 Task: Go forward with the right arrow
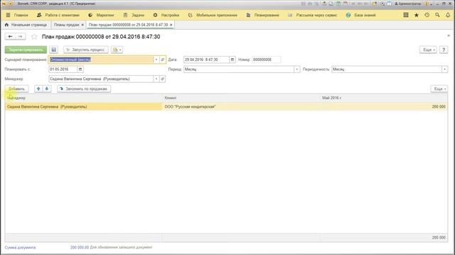21,36
